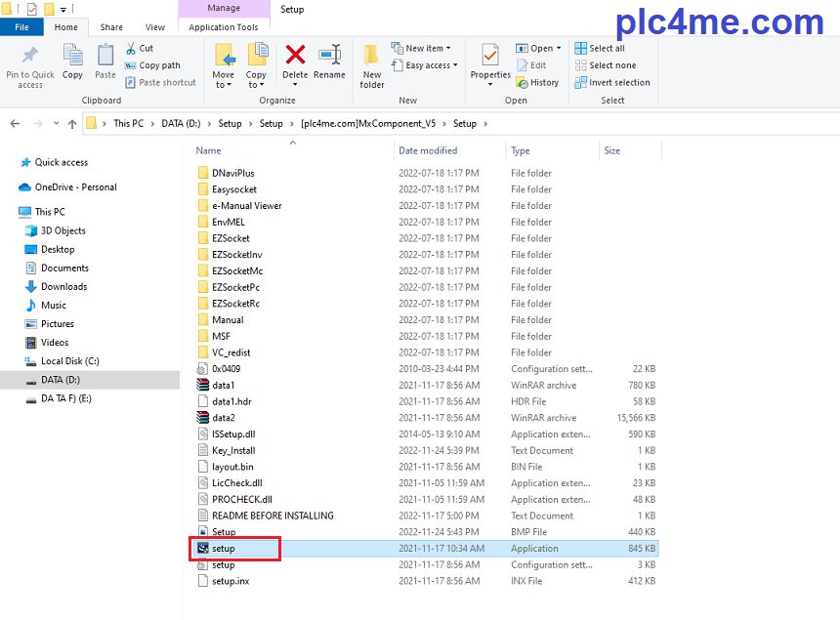Open the Share ribbon tab

tap(111, 27)
